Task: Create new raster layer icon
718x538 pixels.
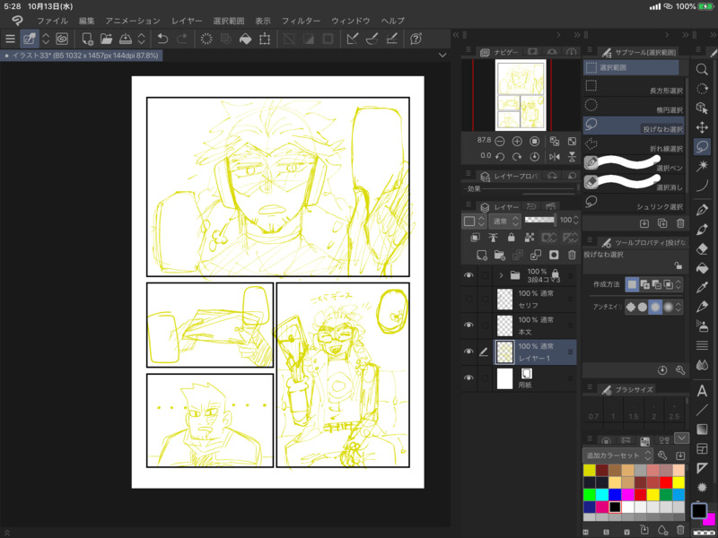Action: pos(482,255)
